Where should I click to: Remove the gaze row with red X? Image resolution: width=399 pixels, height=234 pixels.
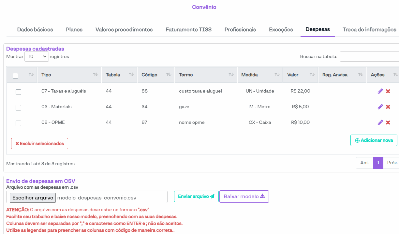point(388,107)
